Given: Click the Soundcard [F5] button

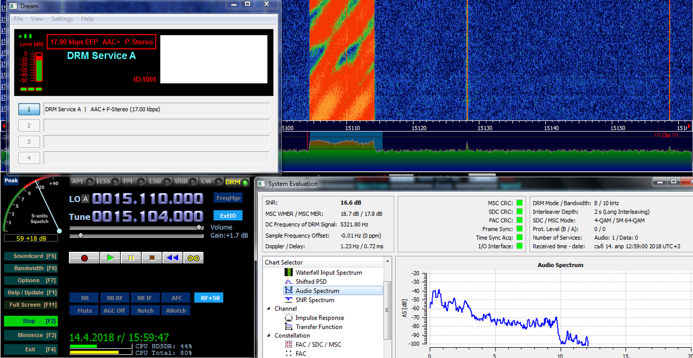Looking at the screenshot, I should (x=35, y=256).
